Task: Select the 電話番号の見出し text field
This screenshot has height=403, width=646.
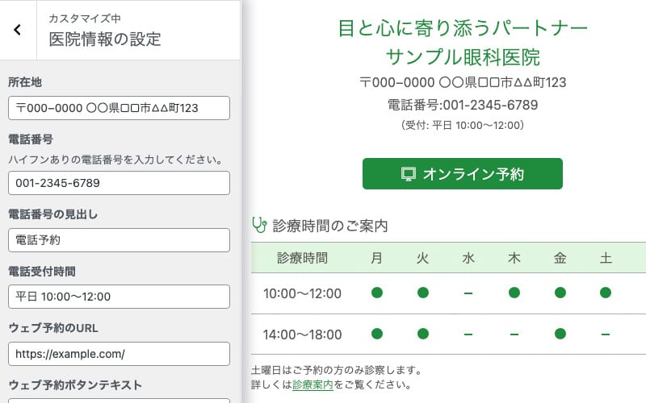Action: [x=119, y=240]
